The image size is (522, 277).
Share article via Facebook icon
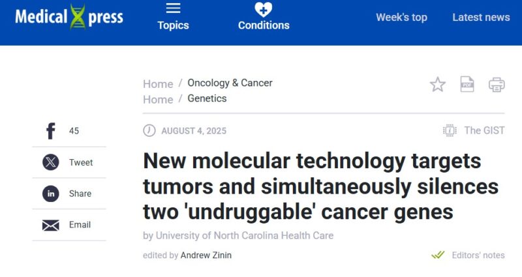tap(51, 131)
